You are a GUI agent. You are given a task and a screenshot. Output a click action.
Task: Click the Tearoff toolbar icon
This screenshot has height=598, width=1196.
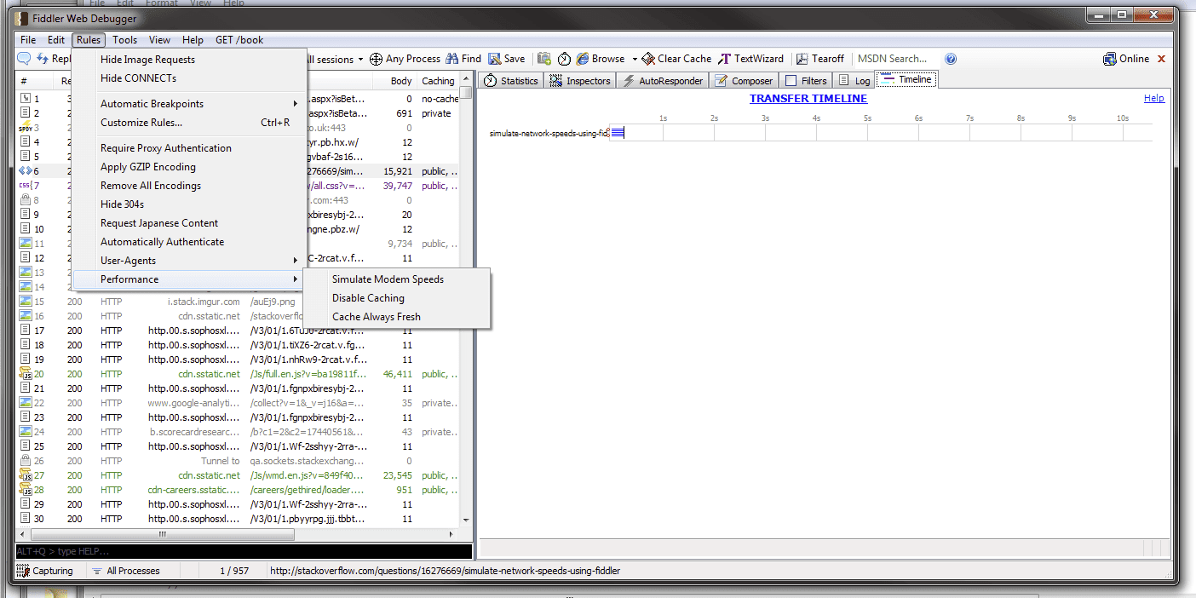pyautogui.click(x=802, y=59)
